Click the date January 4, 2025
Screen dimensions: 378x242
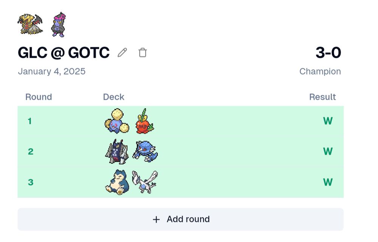[x=52, y=71]
